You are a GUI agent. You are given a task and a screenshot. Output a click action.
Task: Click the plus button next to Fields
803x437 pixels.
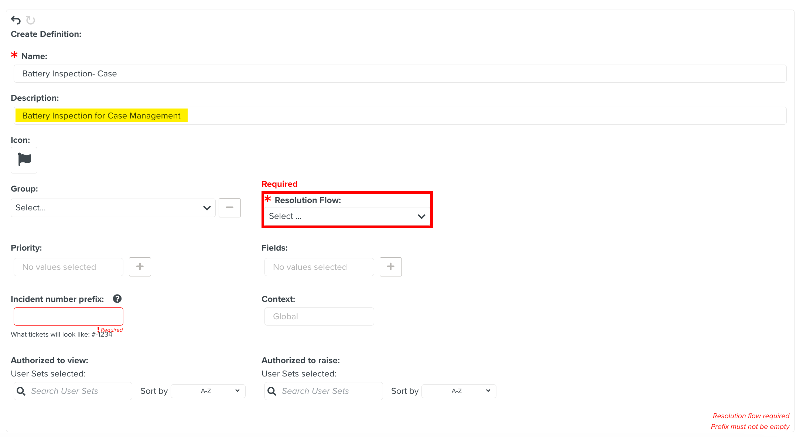(x=390, y=266)
